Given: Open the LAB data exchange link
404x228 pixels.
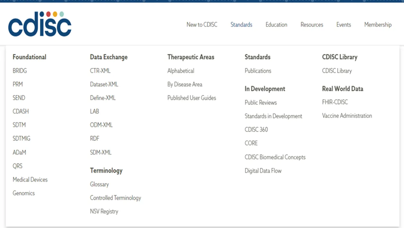Looking at the screenshot, I should [94, 111].
